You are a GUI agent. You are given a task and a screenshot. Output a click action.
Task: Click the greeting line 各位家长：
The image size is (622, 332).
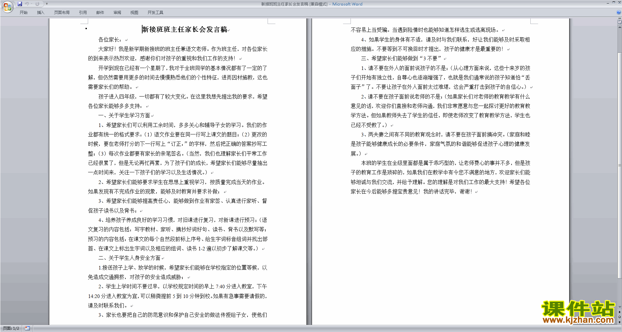(x=110, y=40)
